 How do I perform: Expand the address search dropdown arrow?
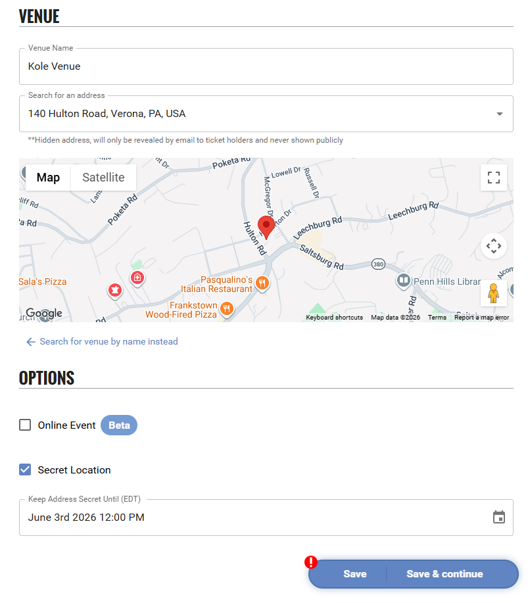click(x=499, y=114)
